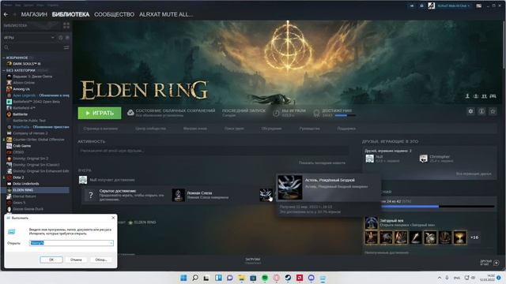
Task: Click the play time clock icon
Action: [x=276, y=113]
